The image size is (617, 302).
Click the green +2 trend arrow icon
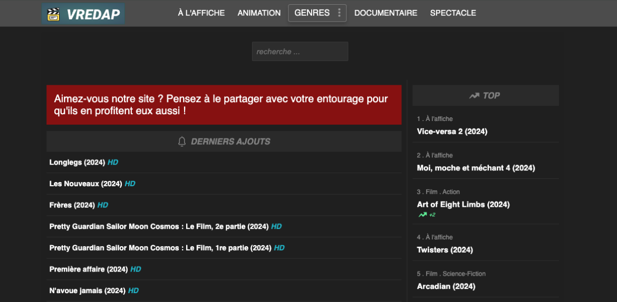tap(422, 215)
